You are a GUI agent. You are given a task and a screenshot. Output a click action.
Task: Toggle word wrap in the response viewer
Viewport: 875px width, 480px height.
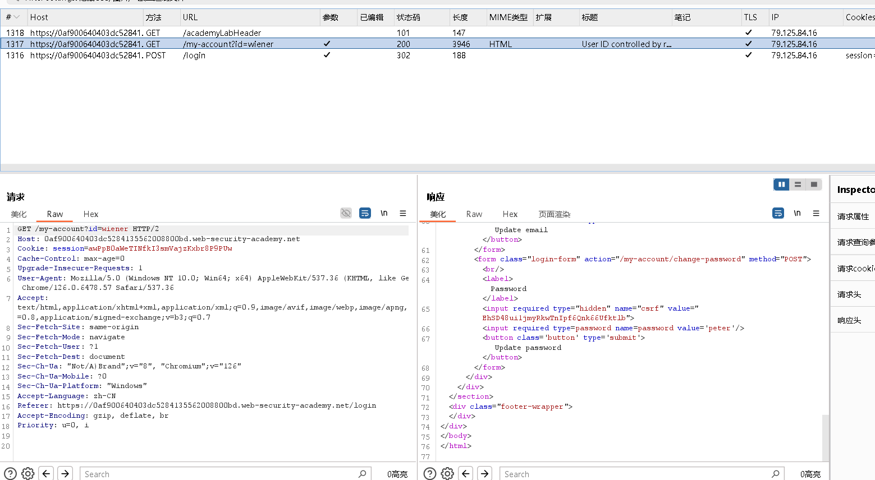778,213
